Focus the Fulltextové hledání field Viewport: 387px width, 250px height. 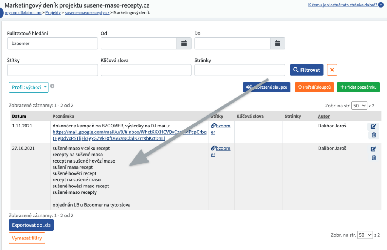click(52, 44)
